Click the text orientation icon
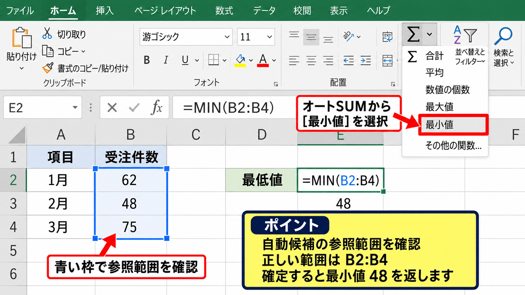 (349, 36)
